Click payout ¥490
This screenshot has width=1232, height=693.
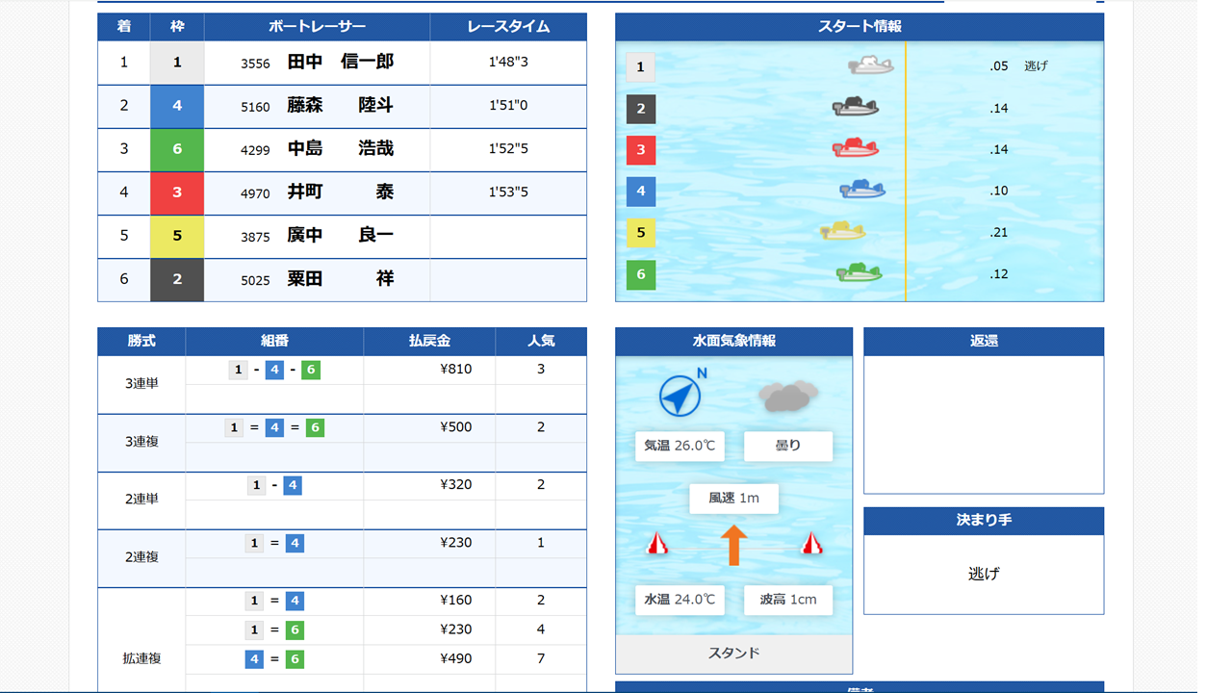coord(455,658)
